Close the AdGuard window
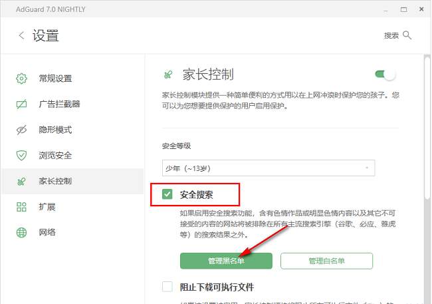 point(421,9)
